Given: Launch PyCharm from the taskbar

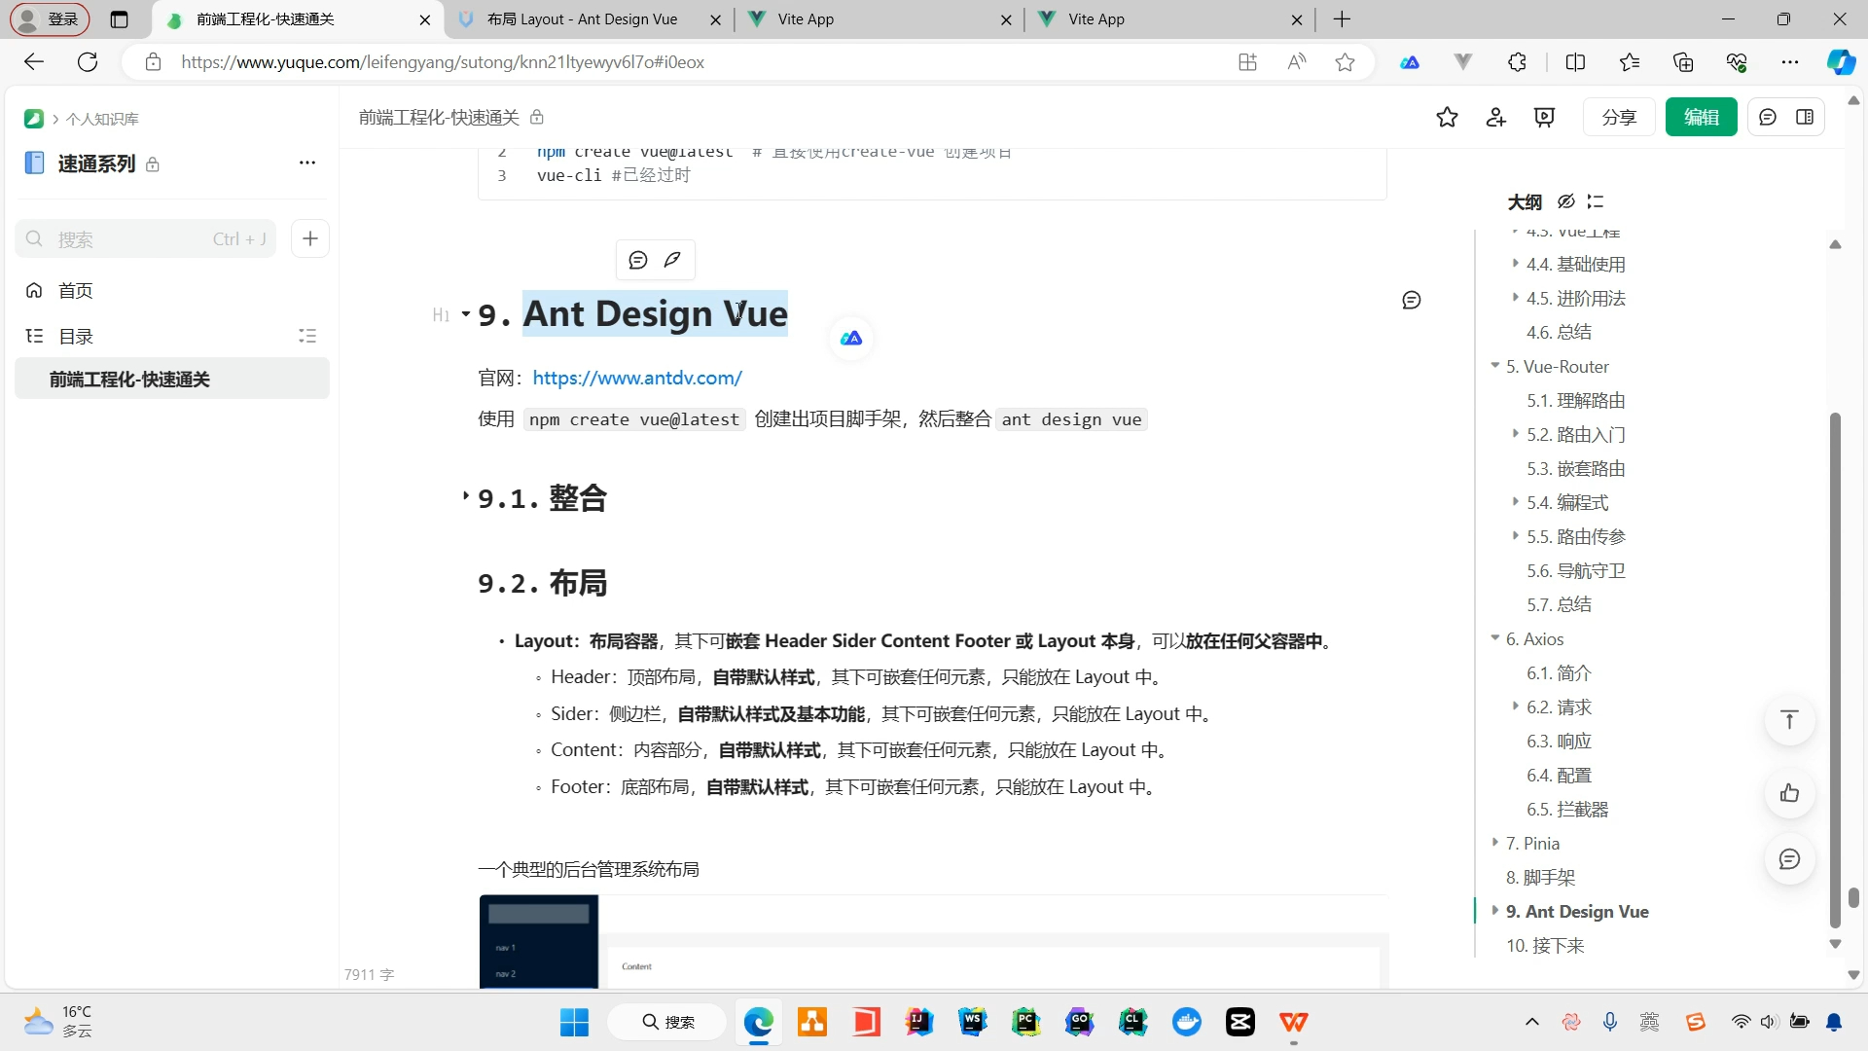Looking at the screenshot, I should pyautogui.click(x=1026, y=1022).
